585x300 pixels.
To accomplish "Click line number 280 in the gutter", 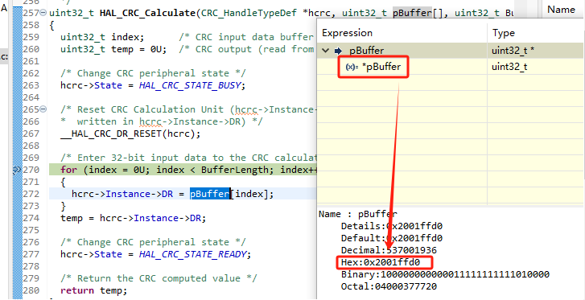I will [31, 290].
